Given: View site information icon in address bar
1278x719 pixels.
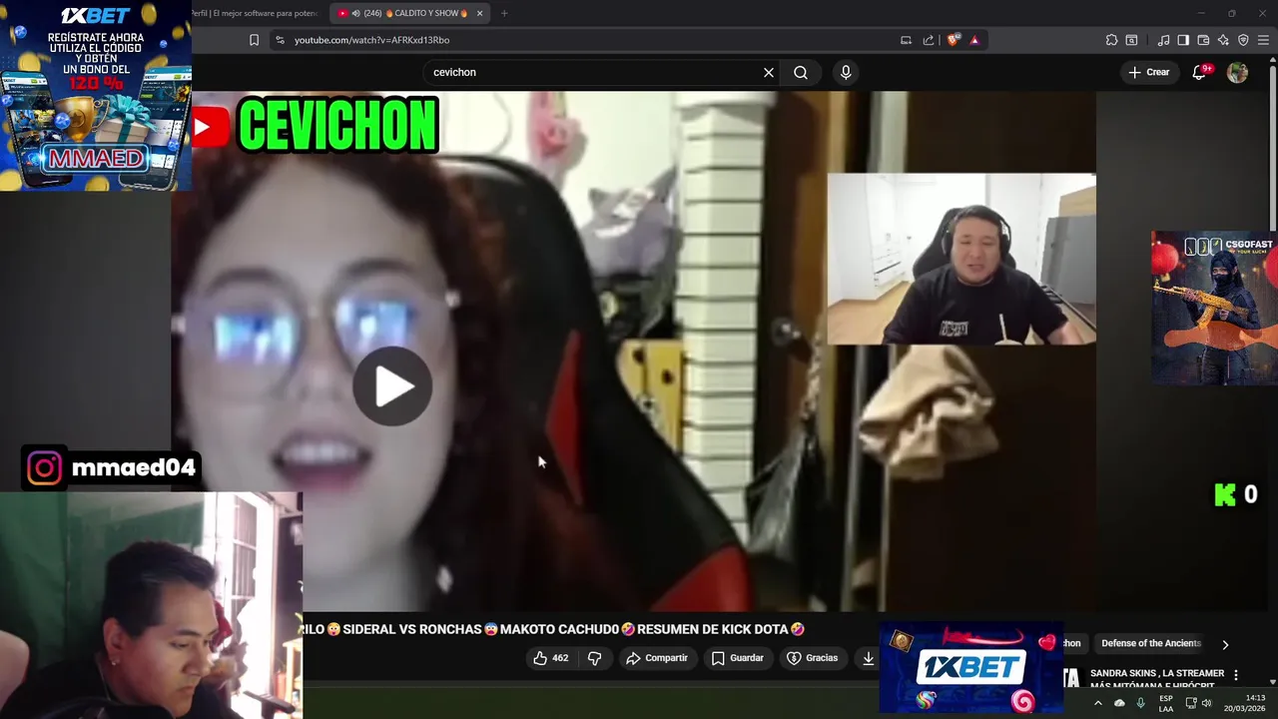Looking at the screenshot, I should coord(280,40).
